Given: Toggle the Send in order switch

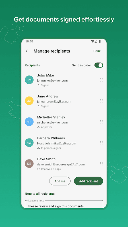Looking at the screenshot, I should click(x=99, y=65).
